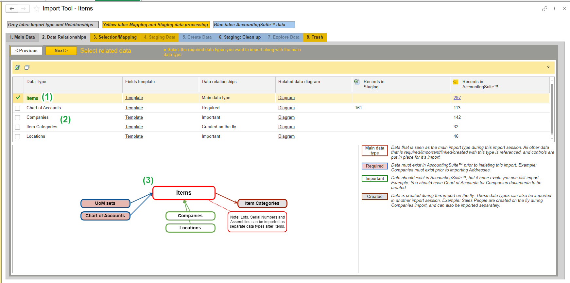Click the 113 records cell
Screen dimensions: 570x283
click(x=500, y=108)
